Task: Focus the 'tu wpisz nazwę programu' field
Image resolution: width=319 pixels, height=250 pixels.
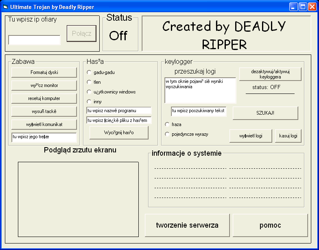Action: tap(119, 111)
